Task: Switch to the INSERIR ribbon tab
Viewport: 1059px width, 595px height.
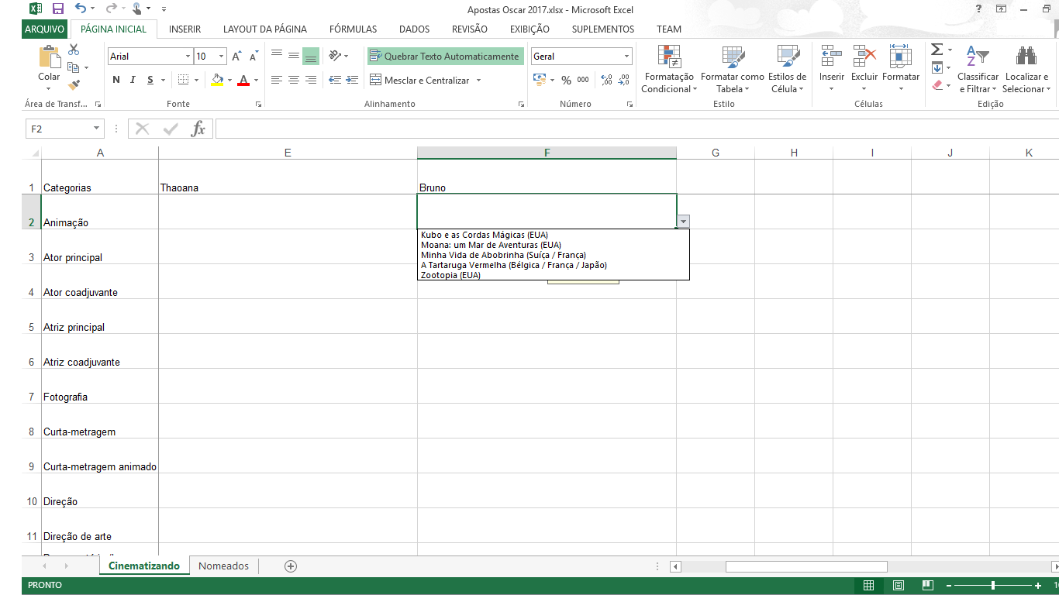Action: [185, 29]
